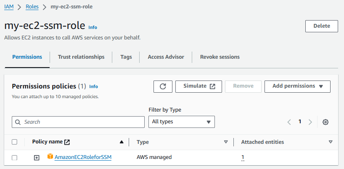
Task: Open the Add permissions dropdown
Action: coord(297,86)
